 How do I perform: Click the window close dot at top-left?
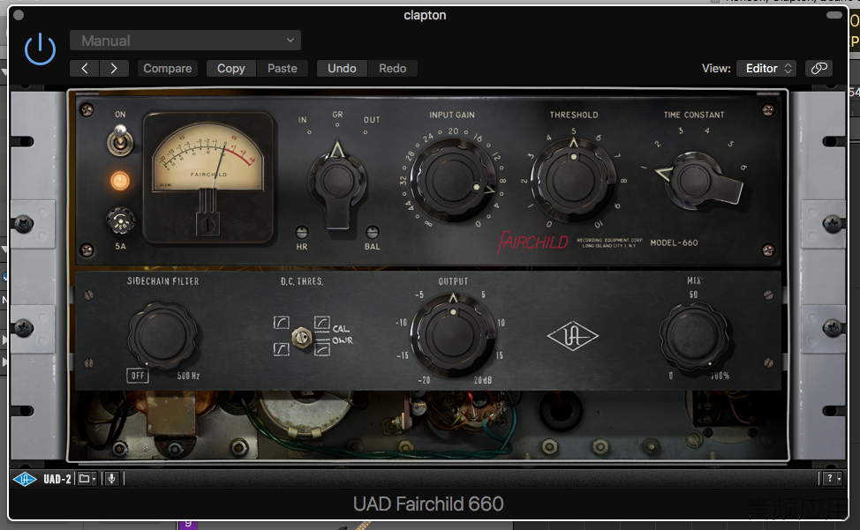(x=18, y=15)
